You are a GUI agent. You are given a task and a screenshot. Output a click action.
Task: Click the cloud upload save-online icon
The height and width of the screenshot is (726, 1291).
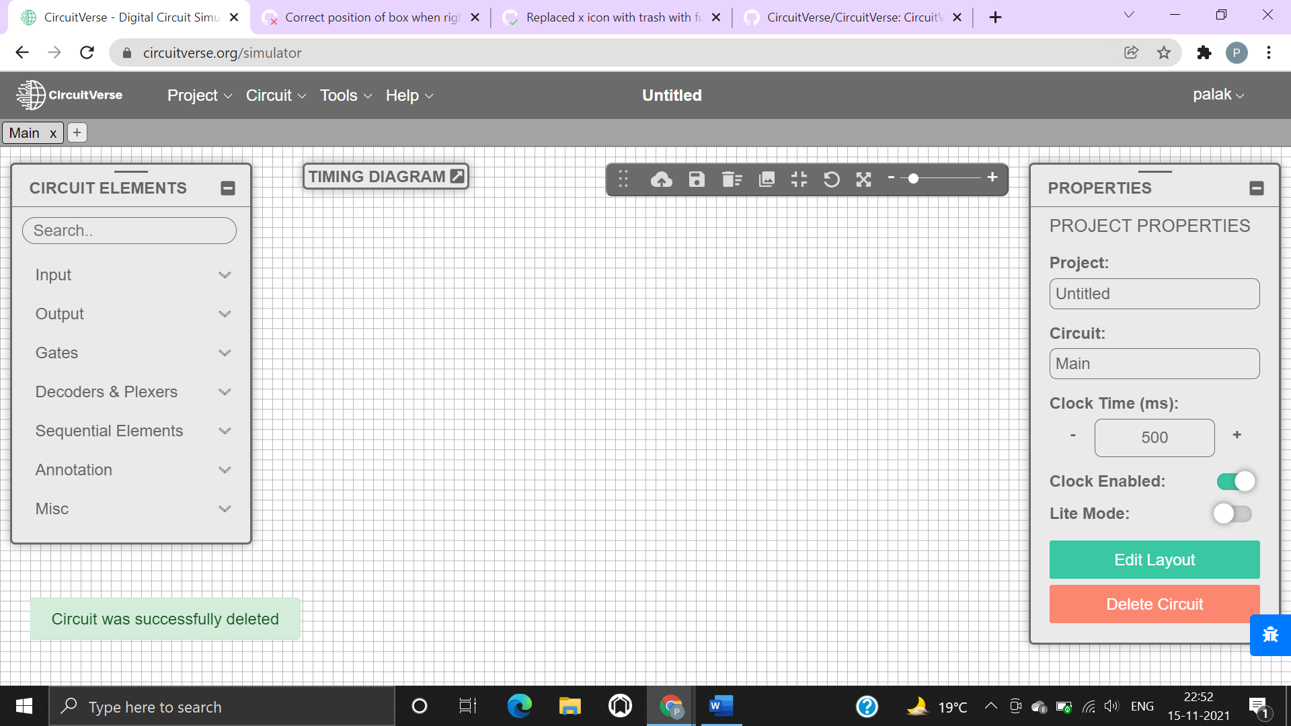[x=662, y=179]
